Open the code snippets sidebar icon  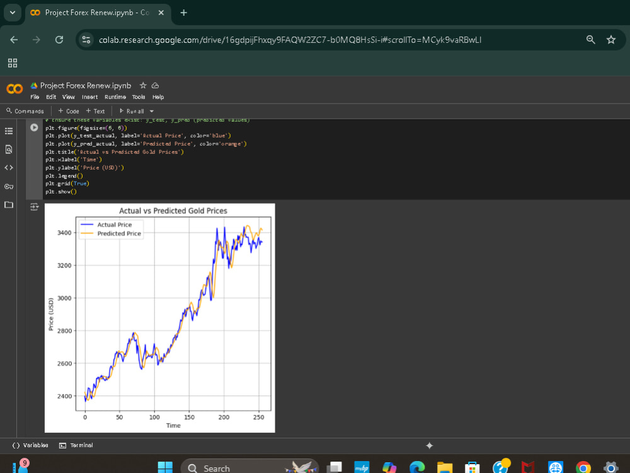click(x=9, y=168)
